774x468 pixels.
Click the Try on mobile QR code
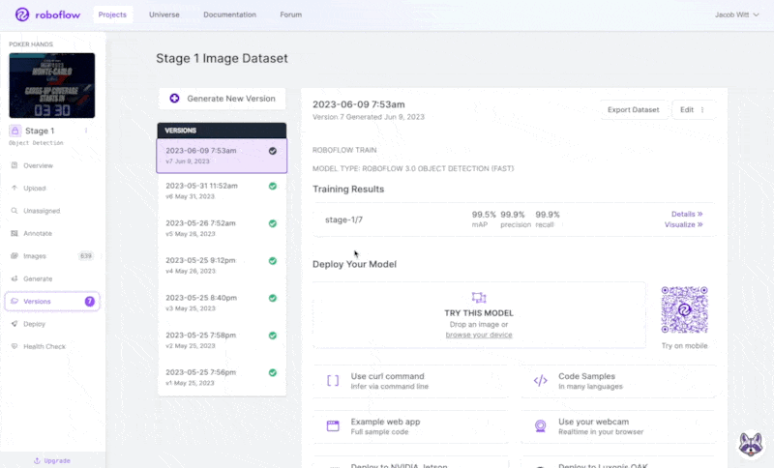(685, 309)
